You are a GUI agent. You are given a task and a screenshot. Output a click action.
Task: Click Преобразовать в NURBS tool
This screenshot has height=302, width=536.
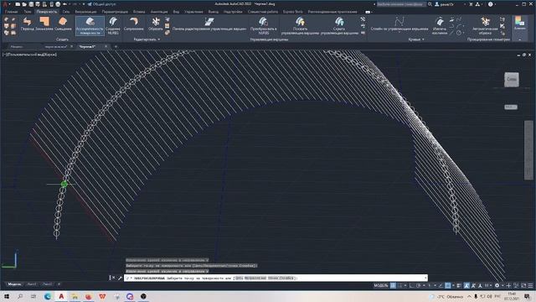point(263,26)
